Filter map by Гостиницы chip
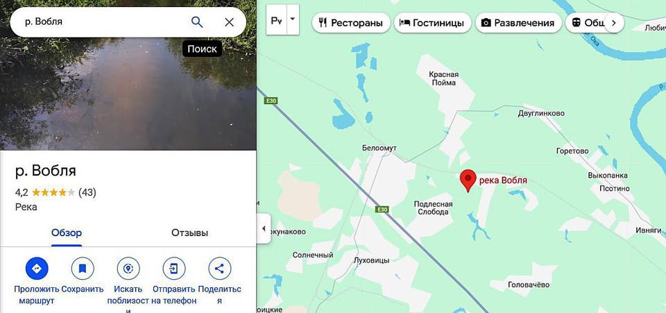 (x=432, y=23)
